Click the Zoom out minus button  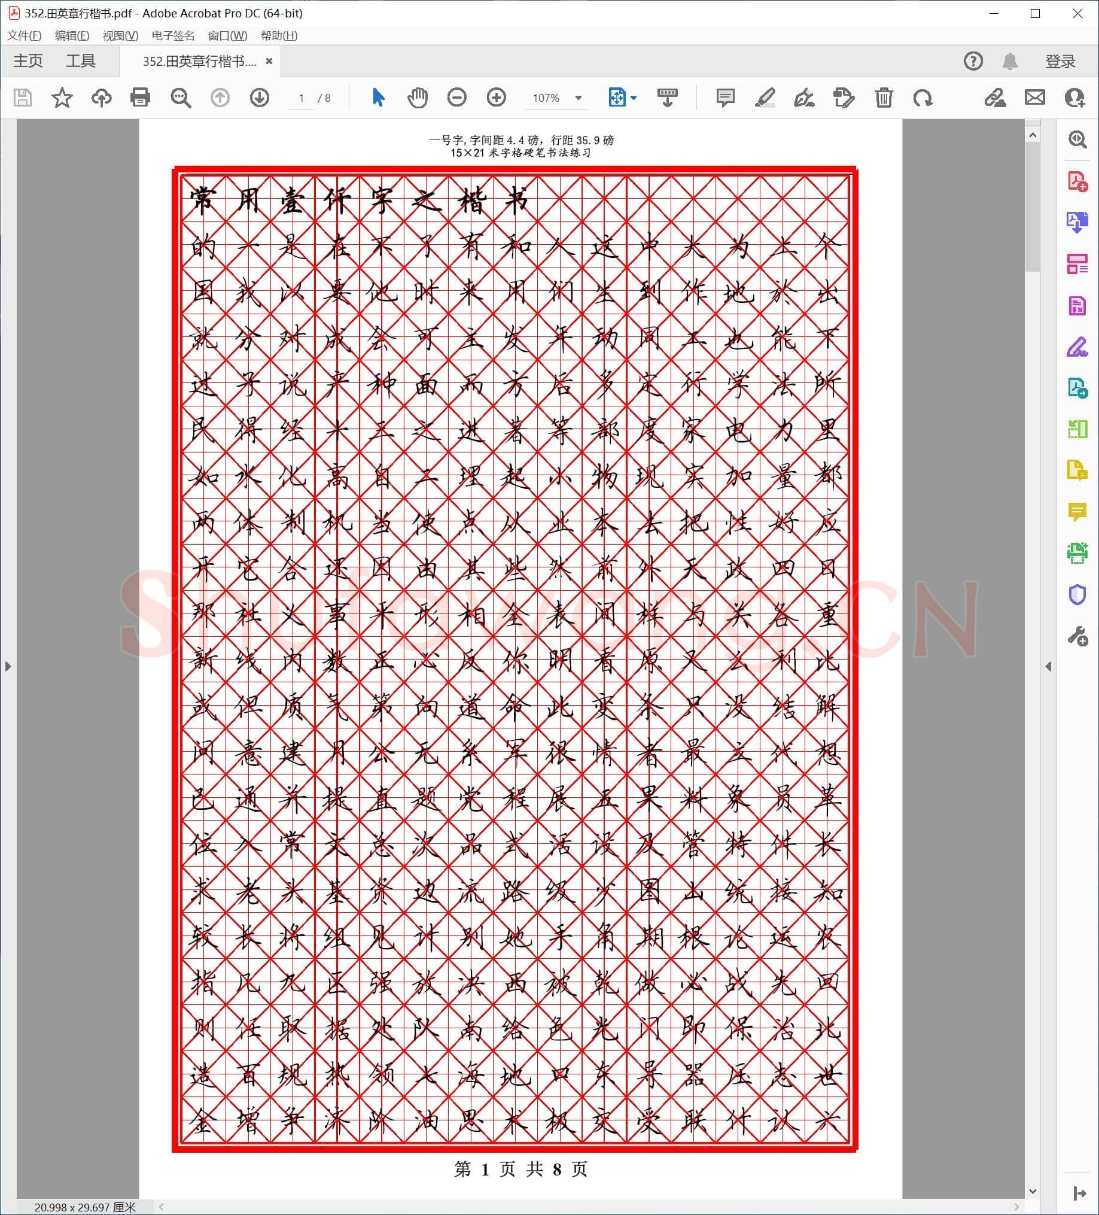click(456, 98)
